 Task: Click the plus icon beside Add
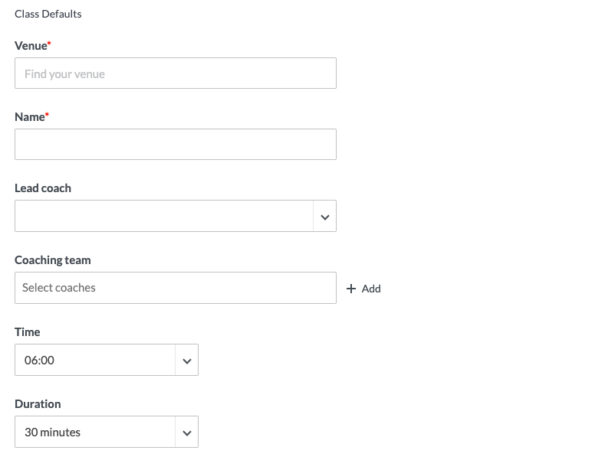pyautogui.click(x=351, y=289)
